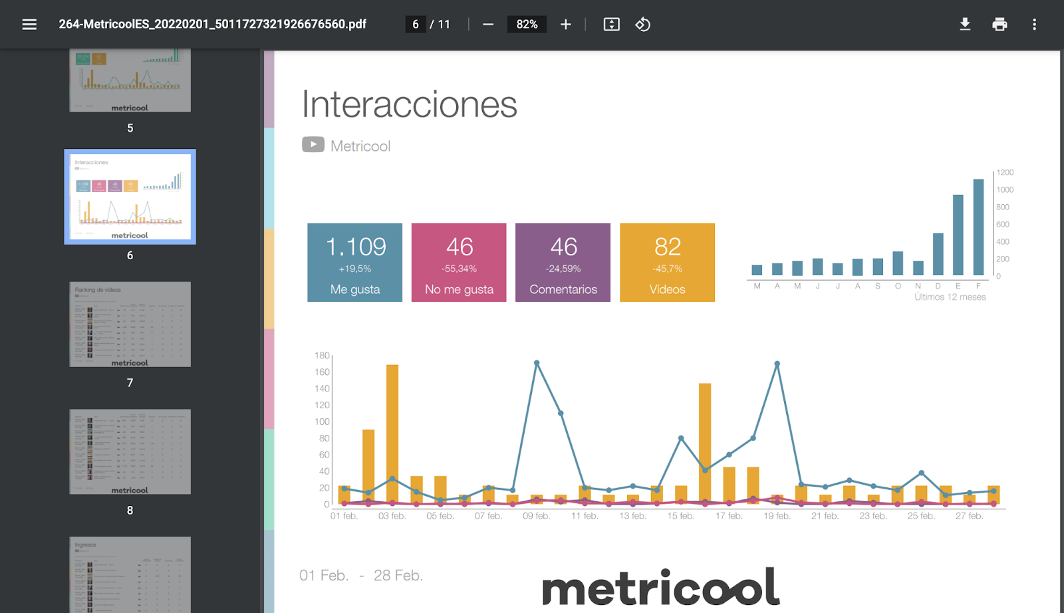Select the highlighted page 6 thumbnail
Viewport: 1064px width, 613px height.
point(130,197)
